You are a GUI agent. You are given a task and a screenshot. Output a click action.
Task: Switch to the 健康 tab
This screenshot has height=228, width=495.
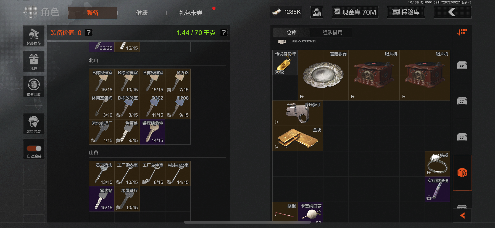click(x=142, y=13)
